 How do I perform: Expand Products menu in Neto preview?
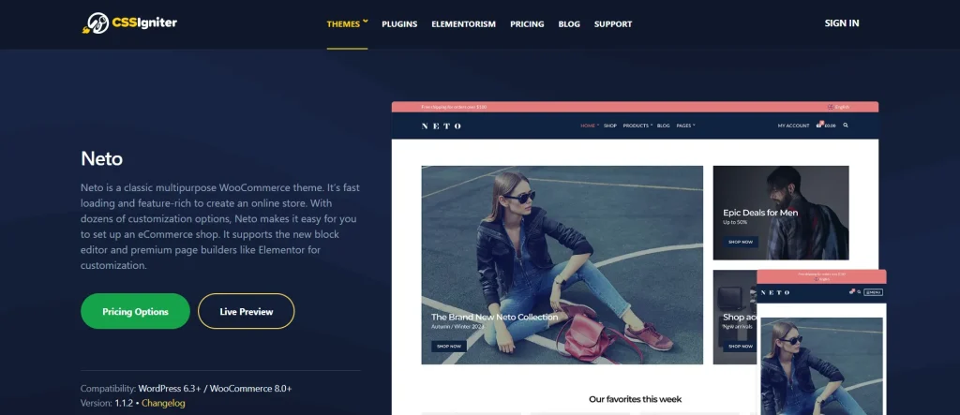coord(637,126)
